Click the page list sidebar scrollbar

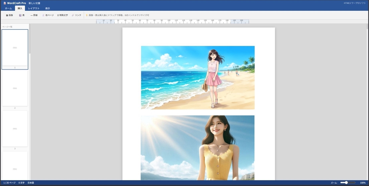click(x=30, y=38)
